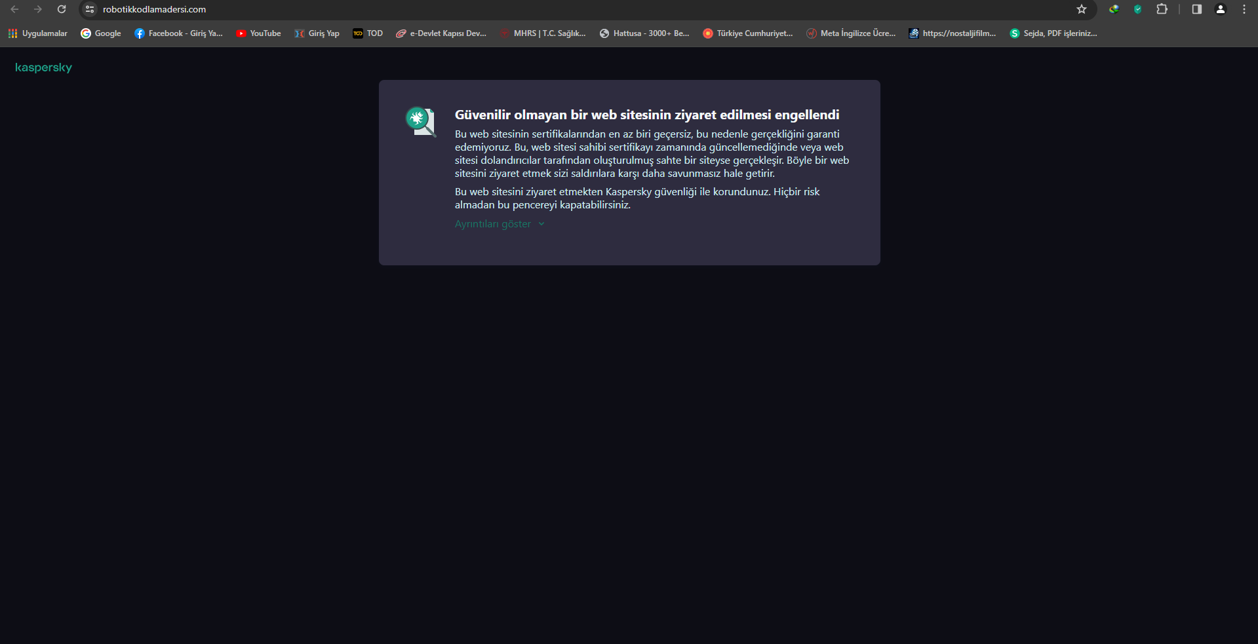The width and height of the screenshot is (1258, 644).
Task: Click the paragraph beginning 'Bu web sitesini ziyaret etmekten'
Action: pyautogui.click(x=637, y=199)
